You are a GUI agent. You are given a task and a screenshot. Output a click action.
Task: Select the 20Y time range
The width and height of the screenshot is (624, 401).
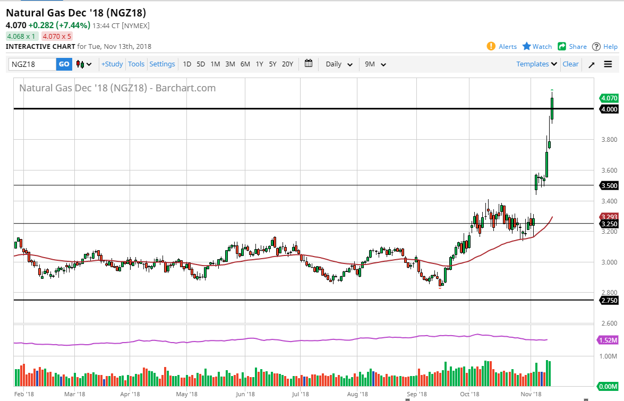tap(287, 64)
